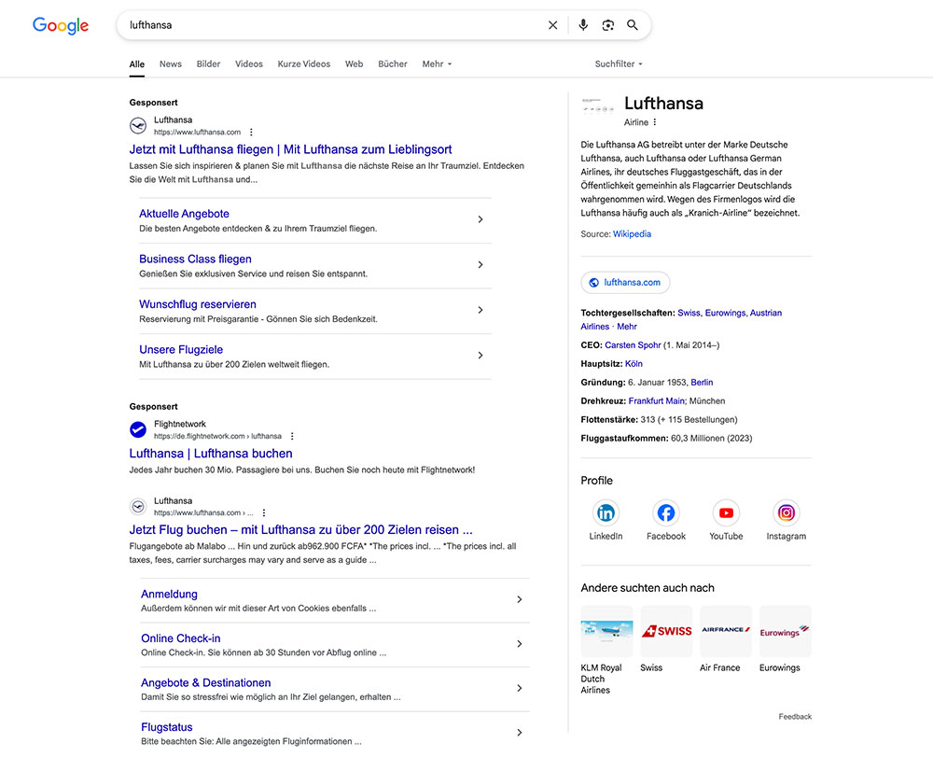This screenshot has height=757, width=933.
Task: Open 'Lufthansa | Lufthansa buchen' link
Action: point(211,454)
